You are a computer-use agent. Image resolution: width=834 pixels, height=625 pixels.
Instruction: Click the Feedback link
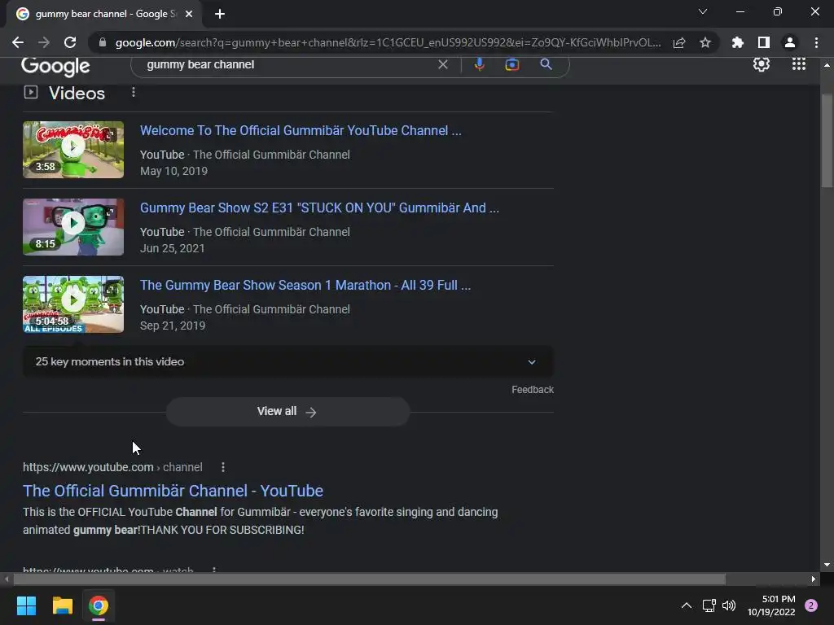pos(533,390)
